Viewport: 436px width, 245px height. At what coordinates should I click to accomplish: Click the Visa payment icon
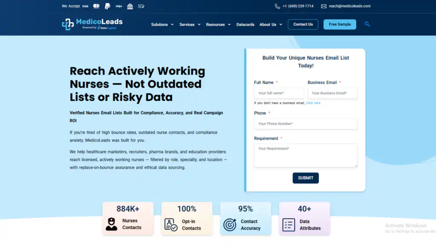pyautogui.click(x=85, y=6)
